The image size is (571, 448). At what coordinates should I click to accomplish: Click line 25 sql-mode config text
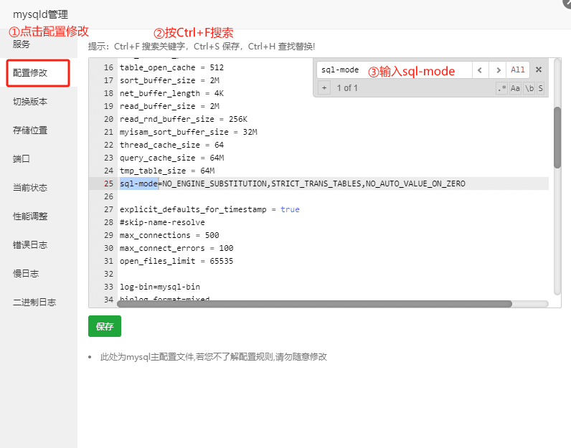click(292, 184)
